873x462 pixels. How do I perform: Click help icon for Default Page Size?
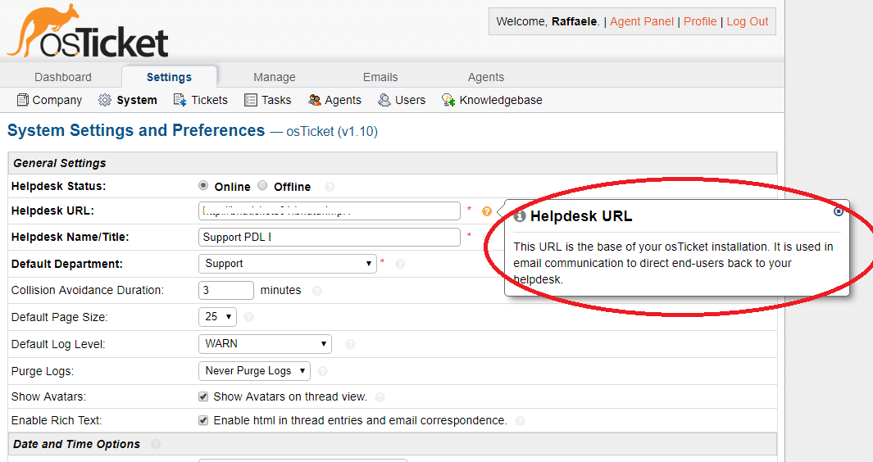[x=249, y=317]
